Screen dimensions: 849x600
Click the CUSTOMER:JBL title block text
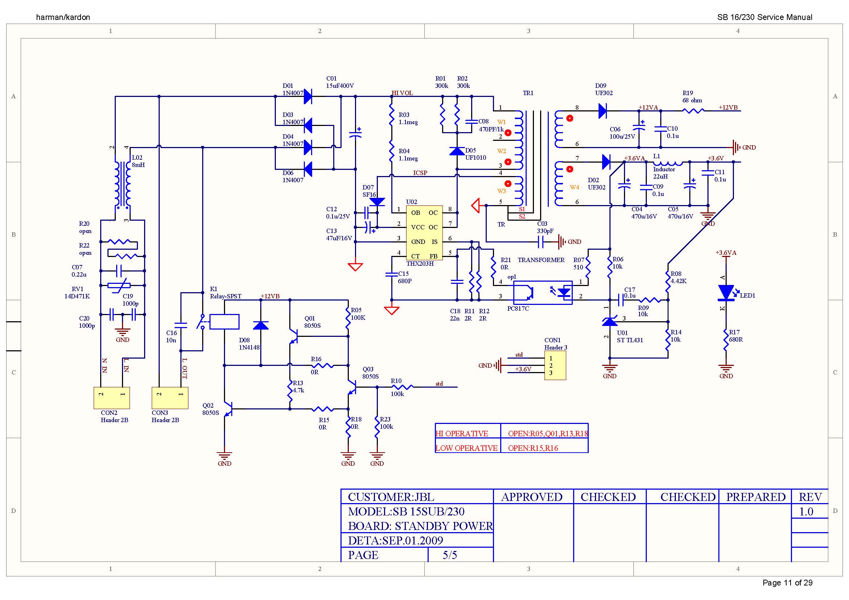[391, 497]
